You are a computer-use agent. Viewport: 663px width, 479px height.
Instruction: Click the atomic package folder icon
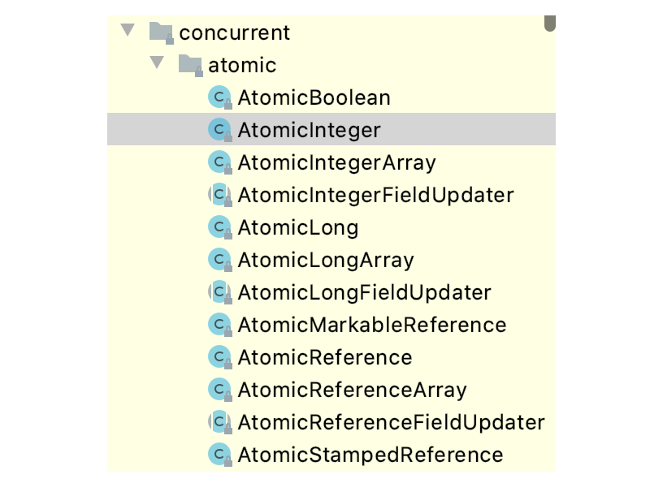pyautogui.click(x=190, y=65)
